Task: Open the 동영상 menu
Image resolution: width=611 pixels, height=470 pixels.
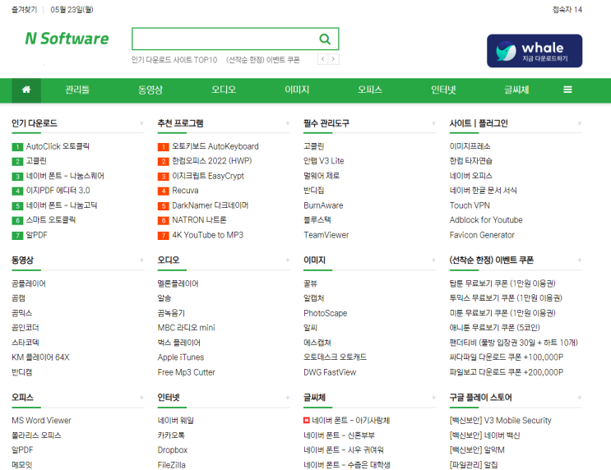Action: [150, 90]
